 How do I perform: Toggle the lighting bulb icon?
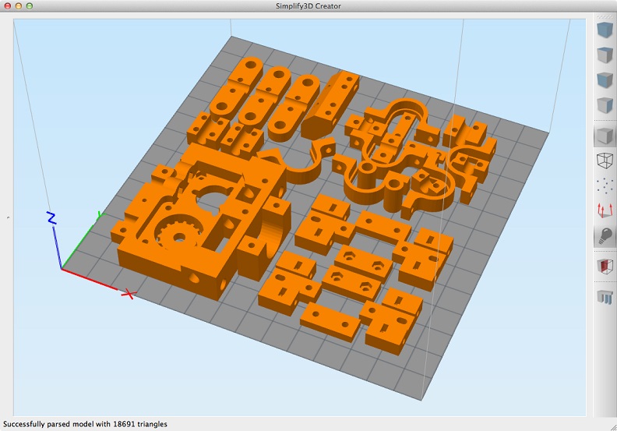605,236
